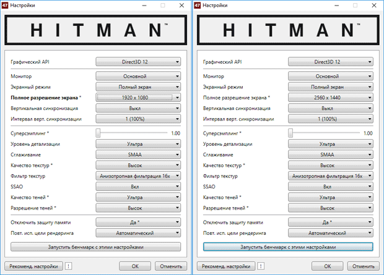The image size is (384, 275).
Task: Click the 47 app icon in right window title bar
Action: (x=198, y=6)
